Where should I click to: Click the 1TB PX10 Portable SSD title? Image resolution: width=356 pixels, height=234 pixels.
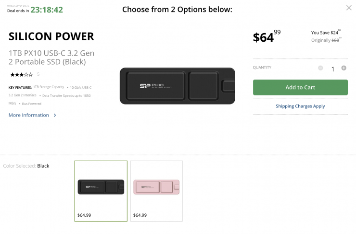coord(51,58)
